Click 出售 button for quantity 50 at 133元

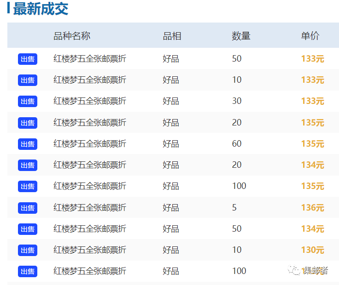[x=28, y=59]
